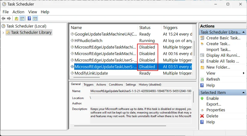Click the Display All Running Tasks icon

tap(202, 55)
